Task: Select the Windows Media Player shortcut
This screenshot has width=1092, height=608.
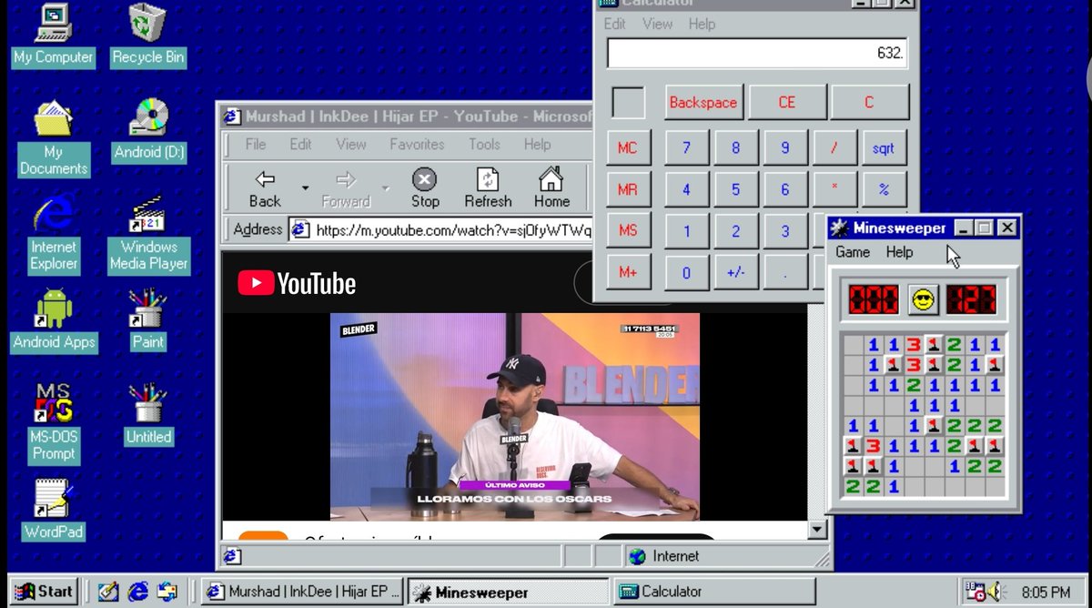Action: click(x=148, y=234)
